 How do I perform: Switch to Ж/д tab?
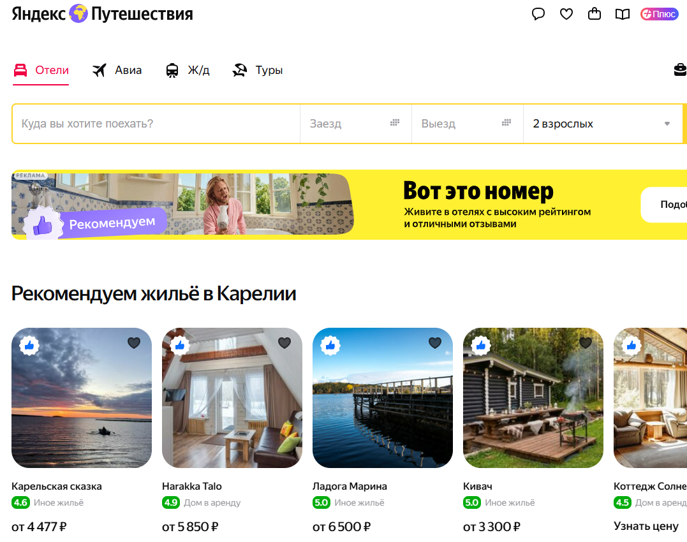[x=188, y=70]
